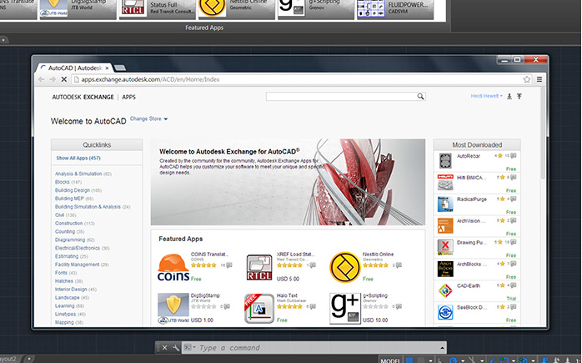Open the Interior Design category
This screenshot has height=363, width=582.
pos(71,289)
